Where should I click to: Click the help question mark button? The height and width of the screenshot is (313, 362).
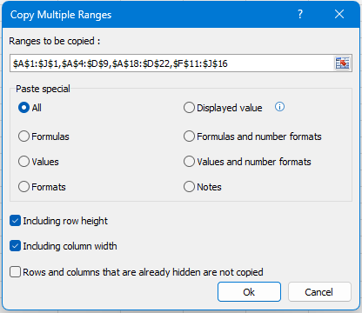pos(300,14)
